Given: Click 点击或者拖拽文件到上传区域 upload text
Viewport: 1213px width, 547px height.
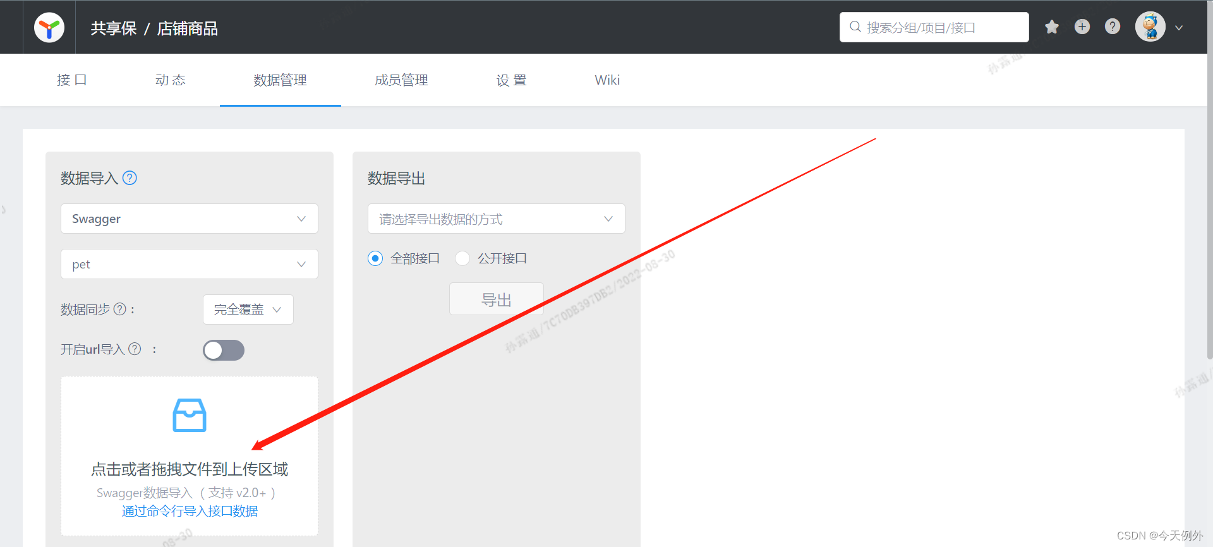Looking at the screenshot, I should coord(190,469).
